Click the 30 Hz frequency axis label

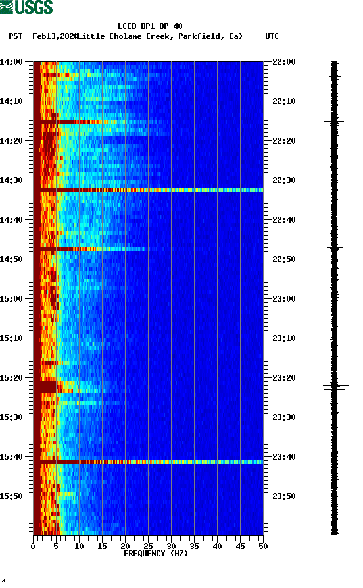(171, 547)
